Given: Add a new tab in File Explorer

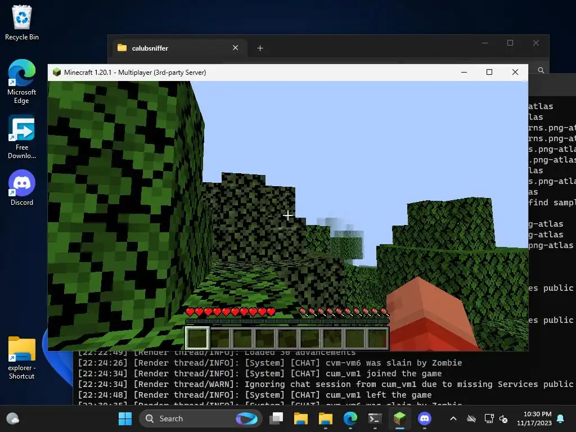Looking at the screenshot, I should coord(260,48).
